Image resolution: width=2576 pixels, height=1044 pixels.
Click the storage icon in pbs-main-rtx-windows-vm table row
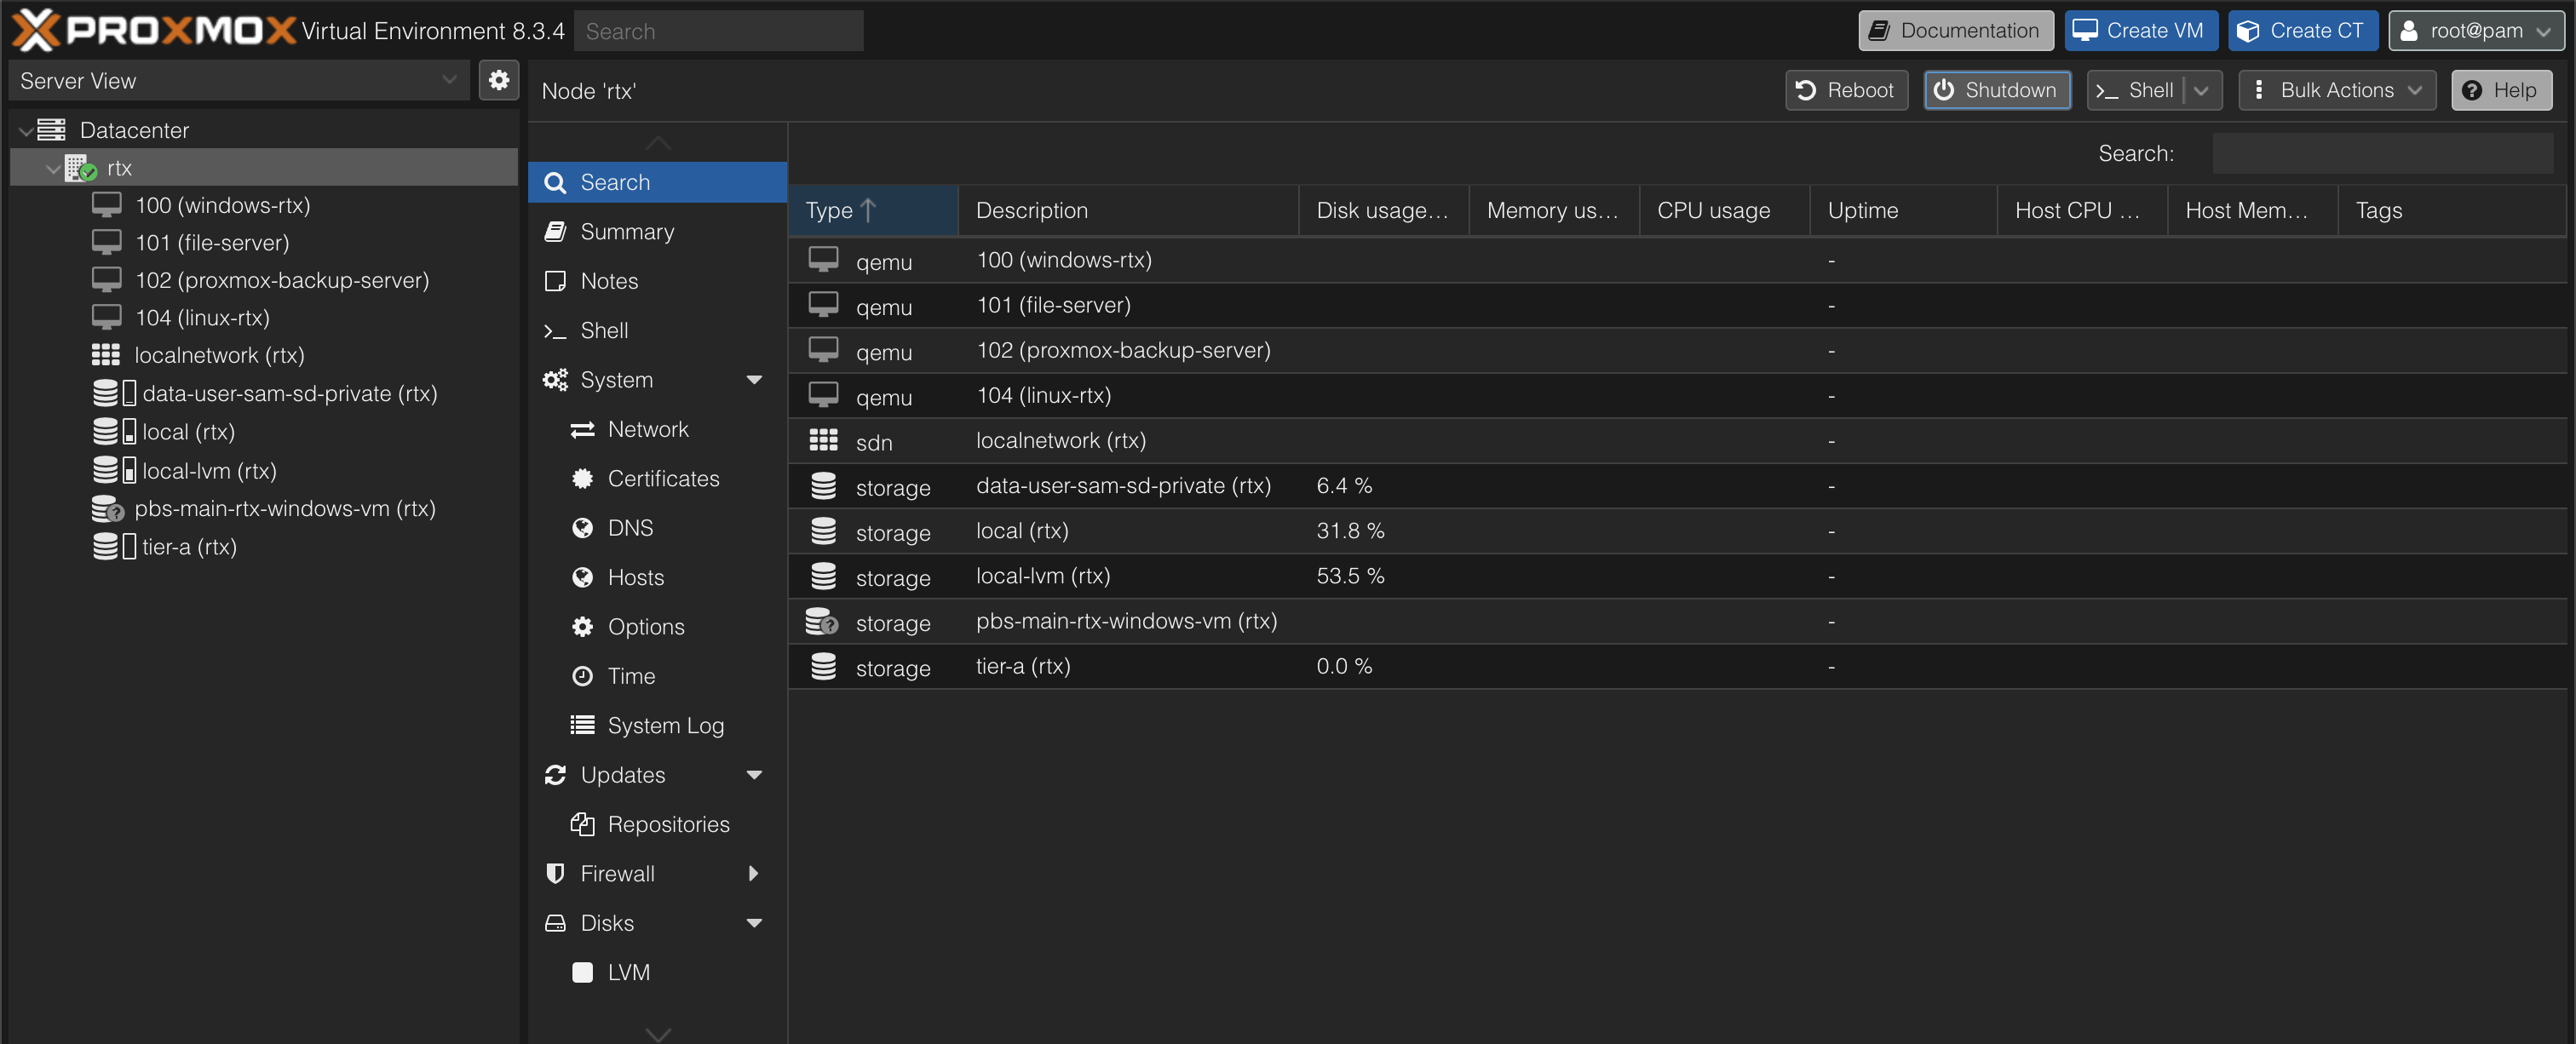[x=822, y=621]
